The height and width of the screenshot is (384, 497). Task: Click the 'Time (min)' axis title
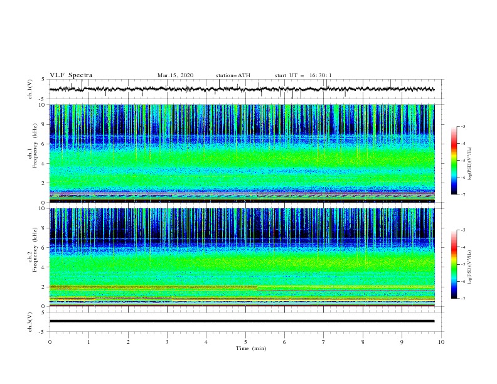point(251,348)
